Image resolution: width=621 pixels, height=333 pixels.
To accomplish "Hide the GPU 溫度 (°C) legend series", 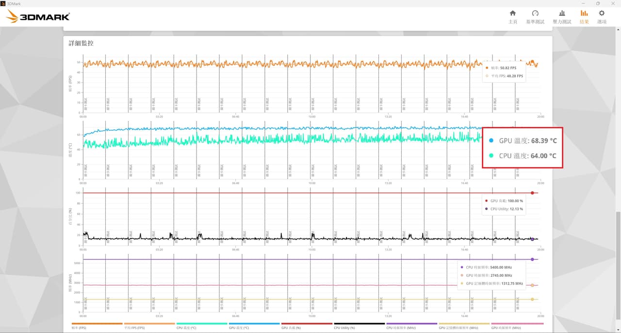I will click(x=254, y=325).
